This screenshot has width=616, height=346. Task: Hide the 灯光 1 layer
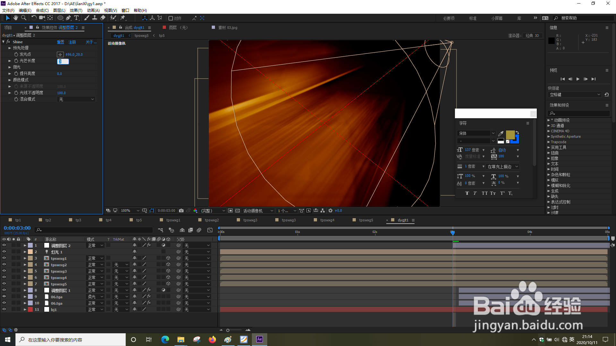click(4, 252)
